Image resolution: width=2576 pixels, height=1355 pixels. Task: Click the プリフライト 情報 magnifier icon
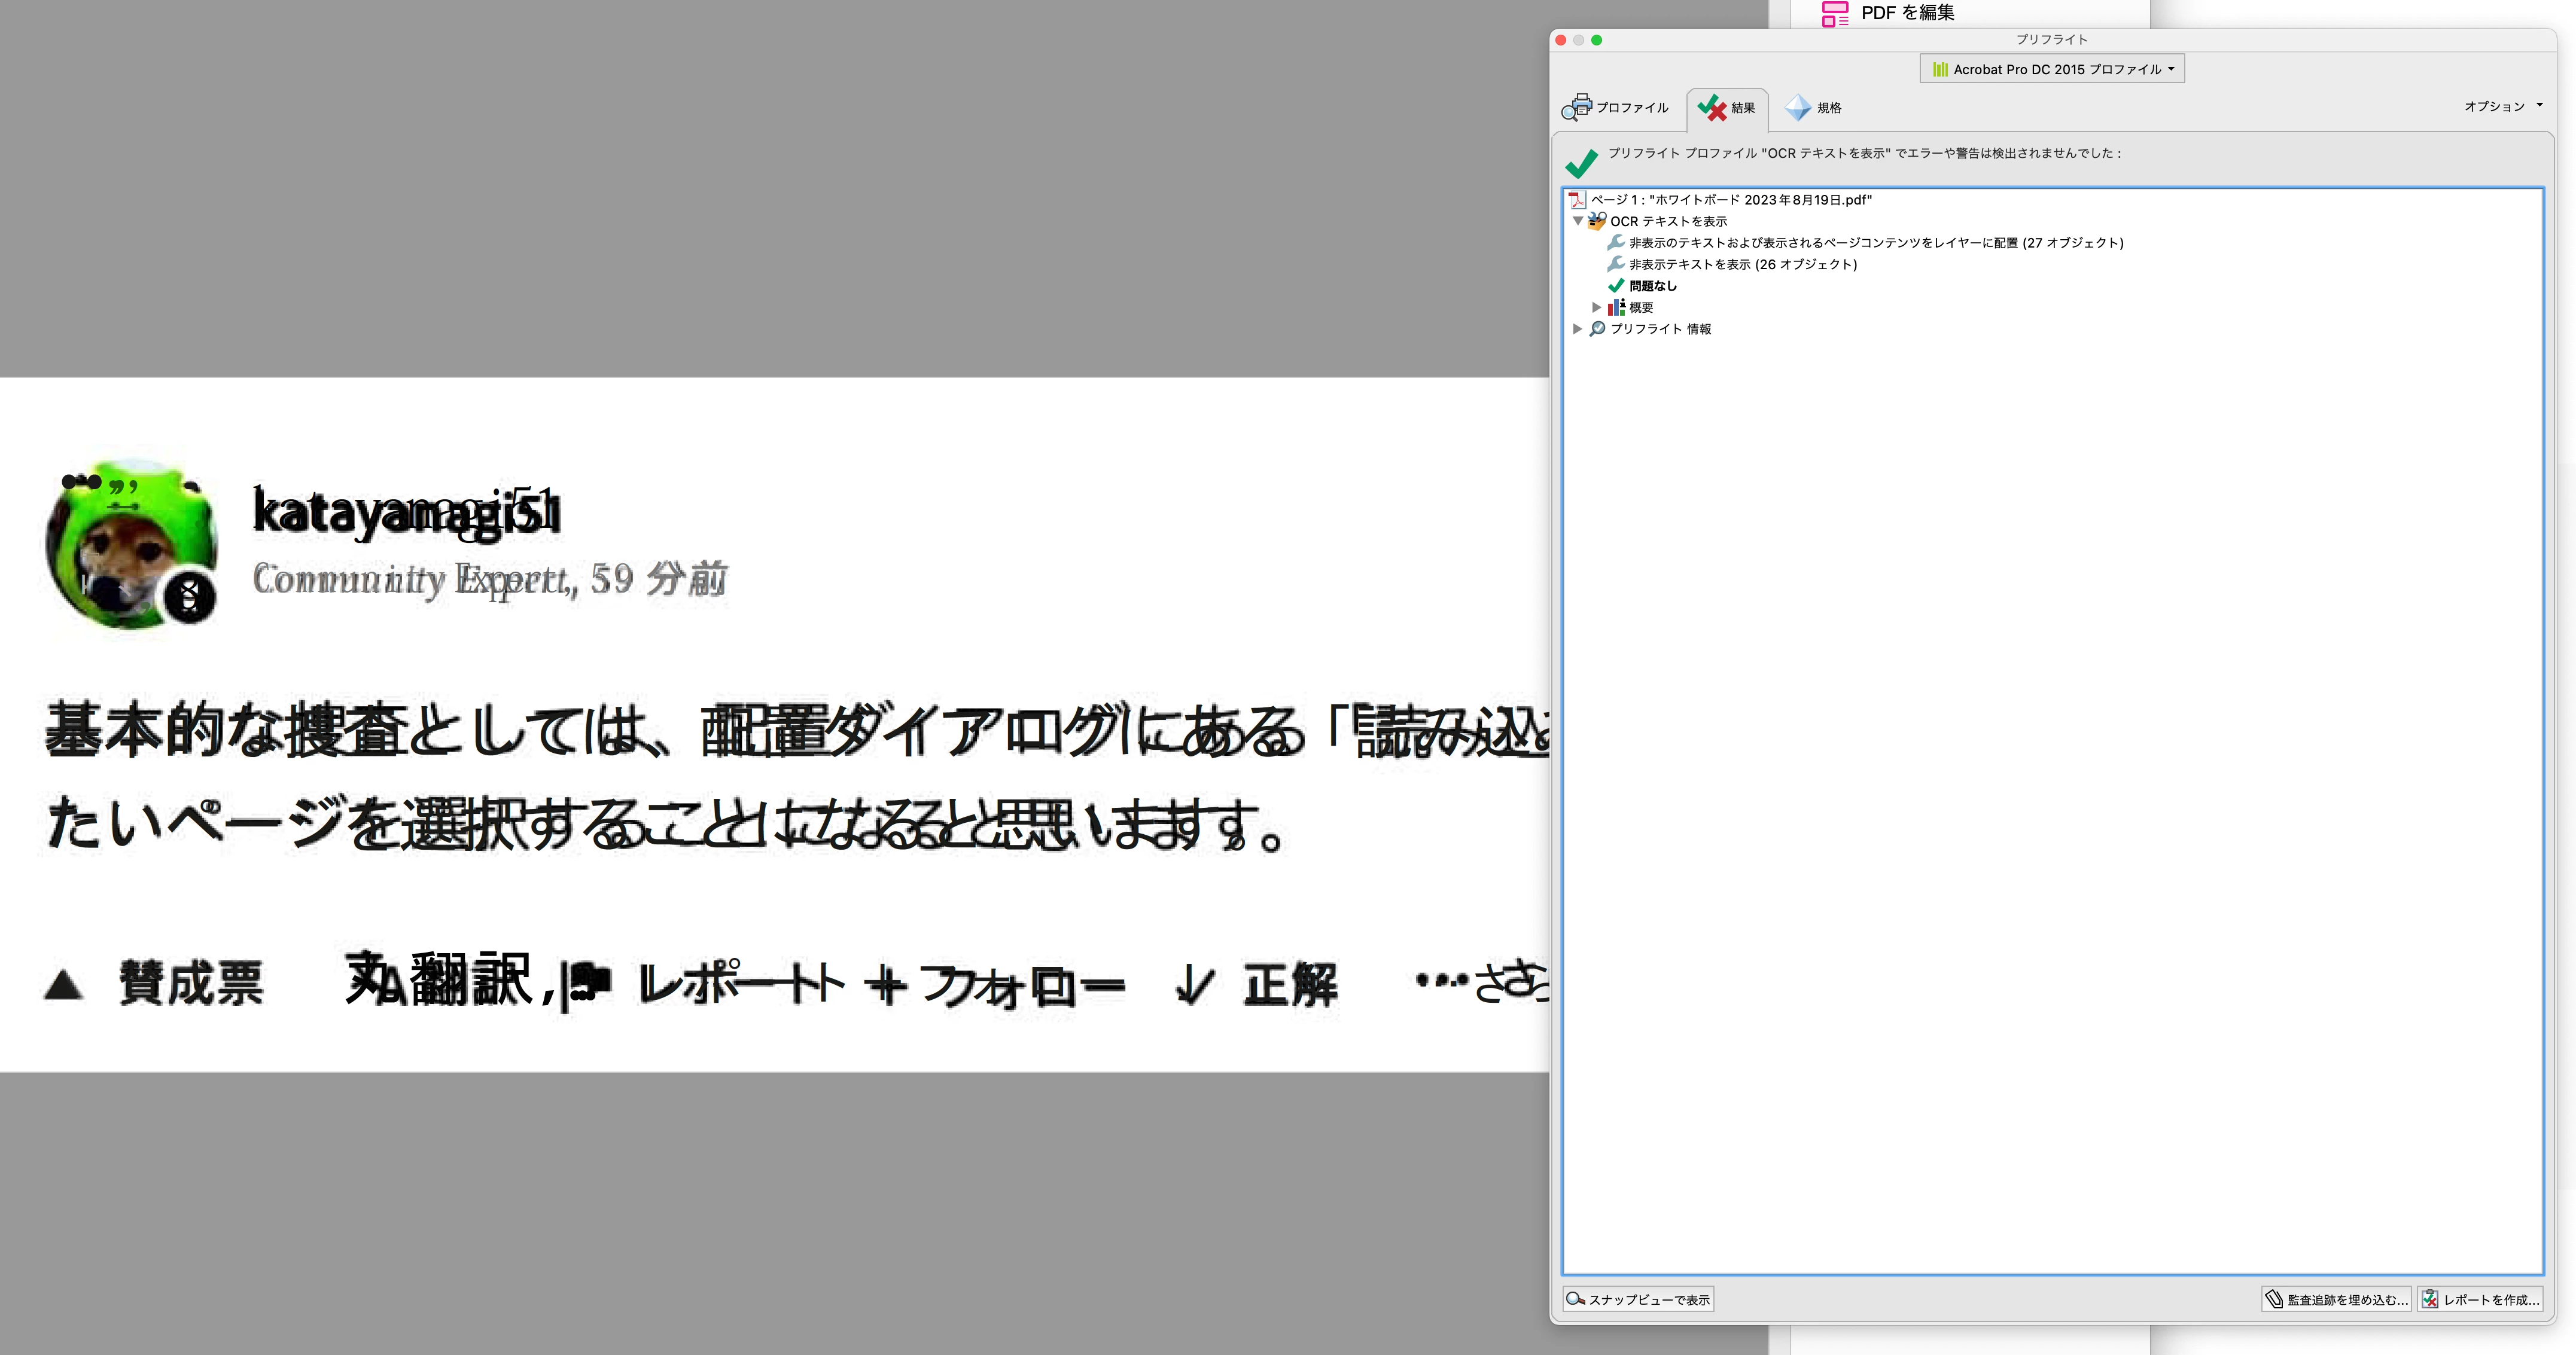point(1597,329)
